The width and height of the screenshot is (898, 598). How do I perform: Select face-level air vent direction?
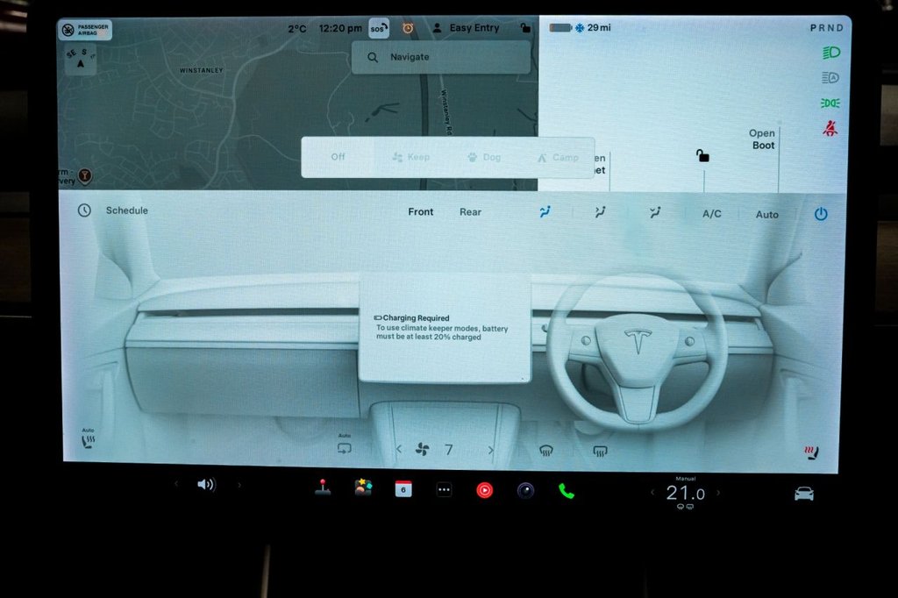point(545,211)
